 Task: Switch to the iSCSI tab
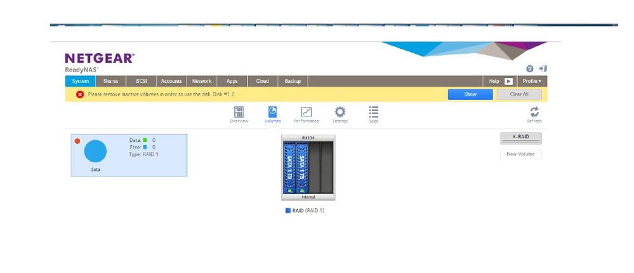click(141, 81)
